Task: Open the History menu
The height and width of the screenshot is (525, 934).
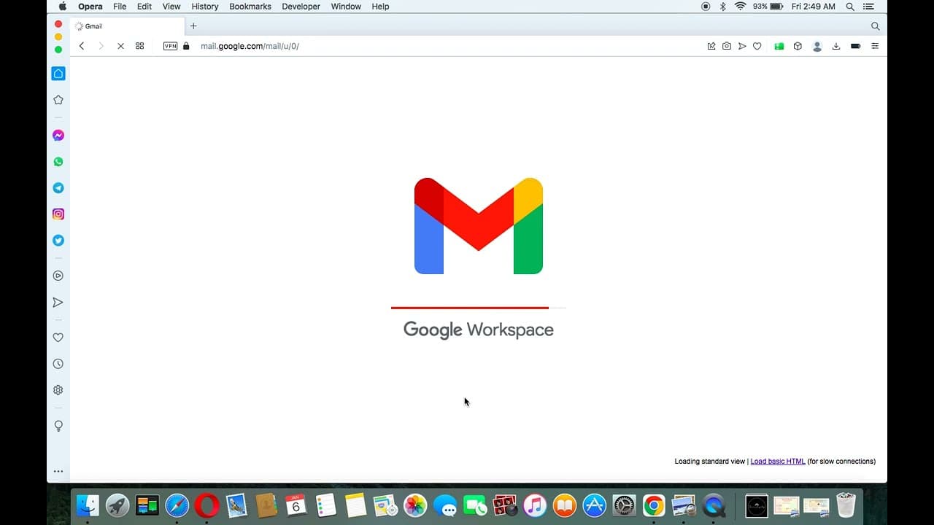Action: [x=205, y=7]
